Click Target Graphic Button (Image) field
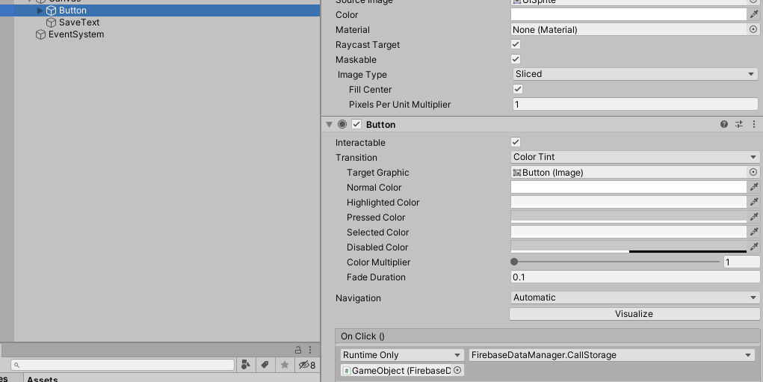This screenshot has height=382, width=763. (628, 172)
